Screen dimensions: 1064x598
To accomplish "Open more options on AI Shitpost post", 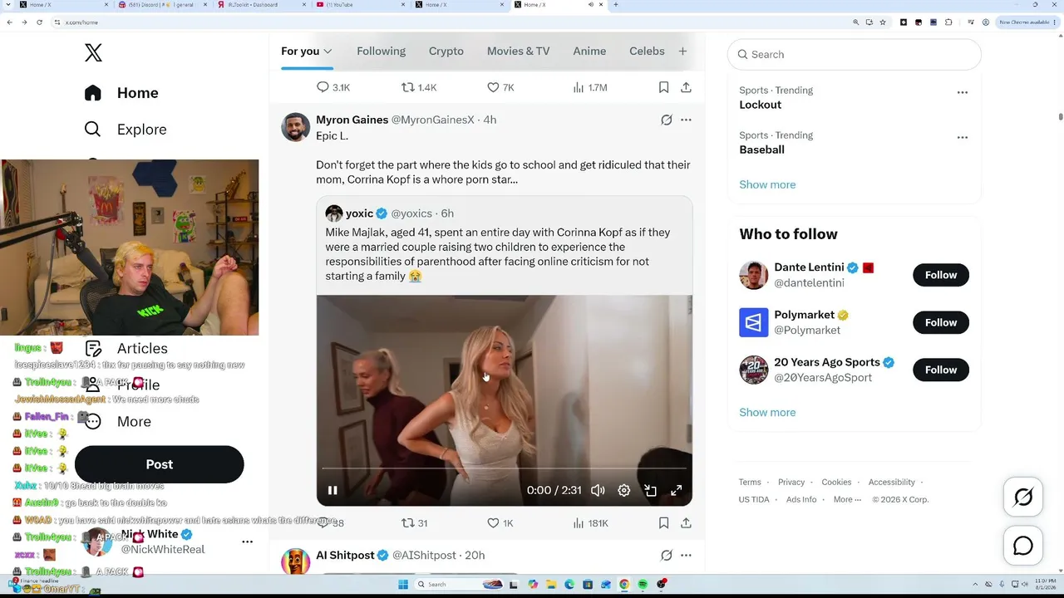I will 686,556.
